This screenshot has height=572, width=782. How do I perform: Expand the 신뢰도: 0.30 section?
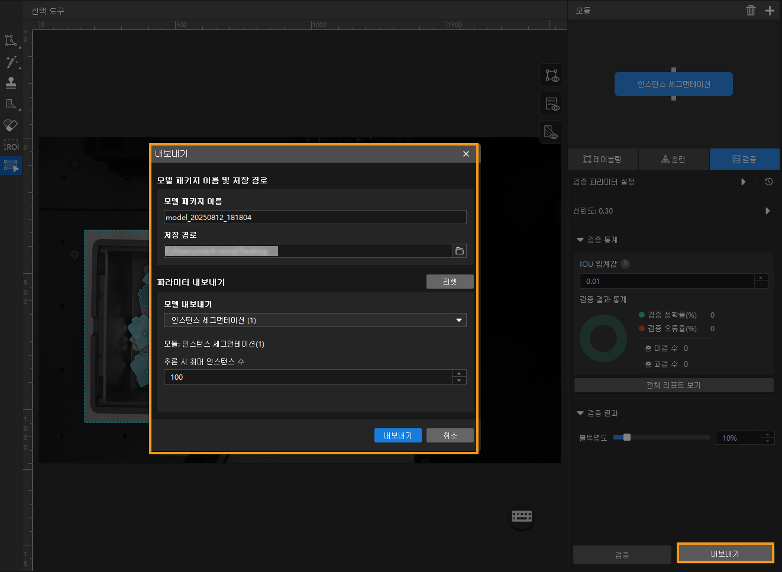[x=768, y=211]
